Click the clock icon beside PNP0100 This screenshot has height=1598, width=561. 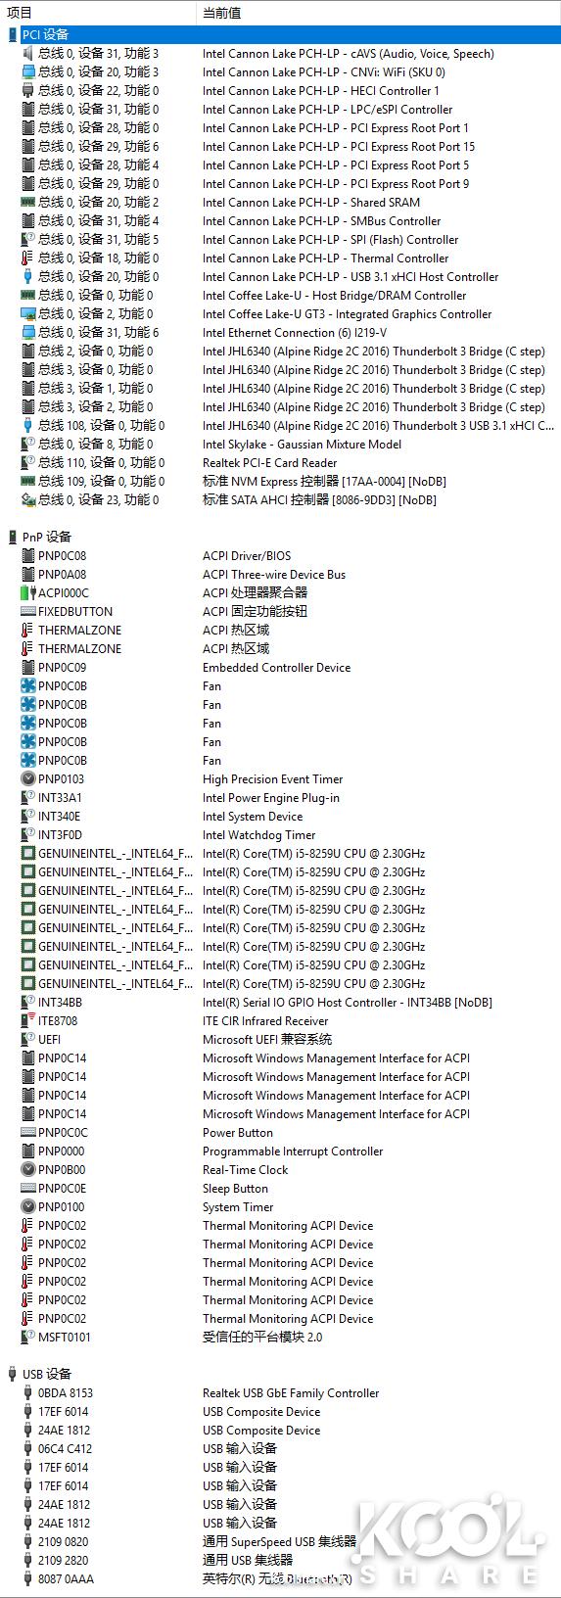tap(27, 1206)
